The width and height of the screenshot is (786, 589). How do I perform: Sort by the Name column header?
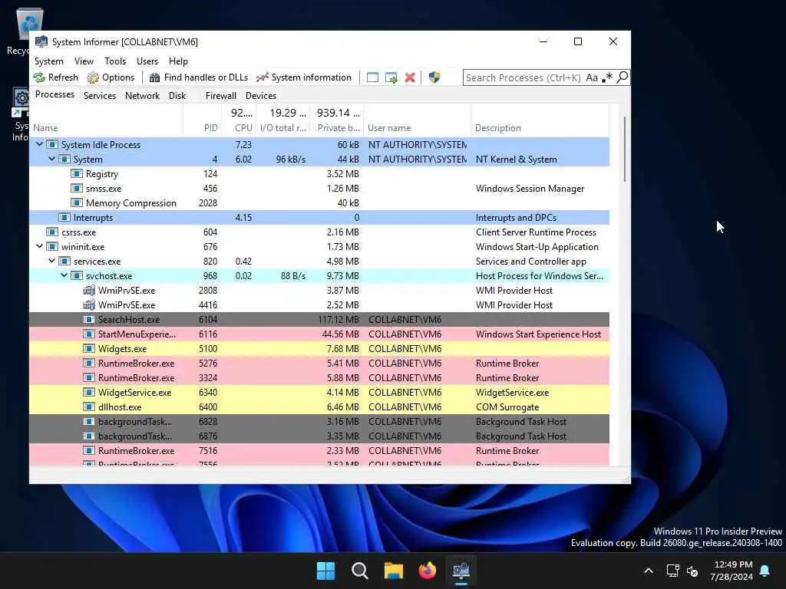106,120
